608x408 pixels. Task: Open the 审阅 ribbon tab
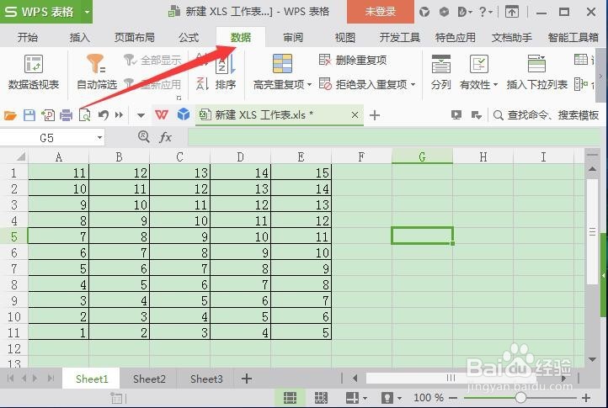coord(293,37)
